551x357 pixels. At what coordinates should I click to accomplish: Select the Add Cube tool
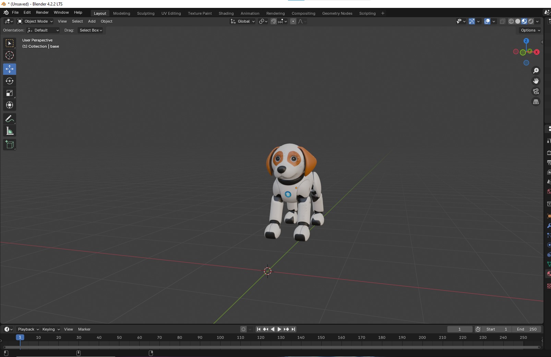tap(10, 144)
